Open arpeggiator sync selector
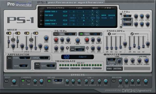 [23, 66]
